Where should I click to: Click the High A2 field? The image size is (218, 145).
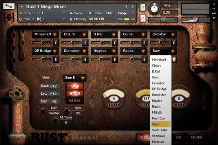(x=50, y=101)
